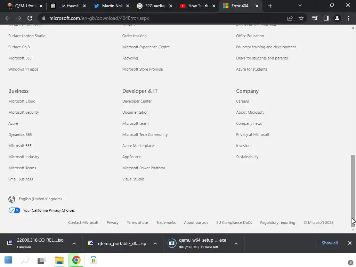Click the qemu-w64-setup download progress icon
This screenshot has height=267, width=356.
172,243
